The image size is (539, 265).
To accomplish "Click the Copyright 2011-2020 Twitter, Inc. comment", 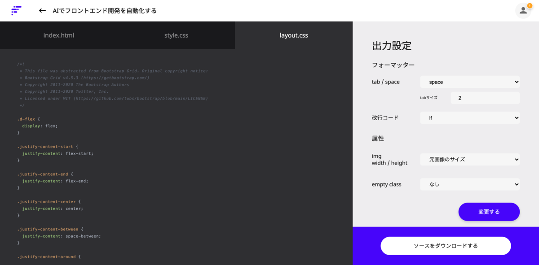I will coord(64,91).
